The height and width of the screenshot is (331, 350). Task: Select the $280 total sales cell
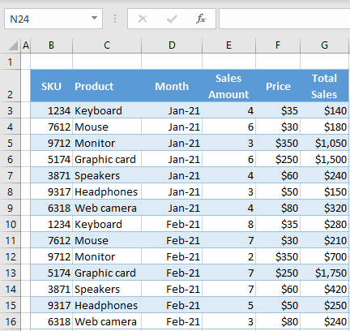(x=324, y=224)
